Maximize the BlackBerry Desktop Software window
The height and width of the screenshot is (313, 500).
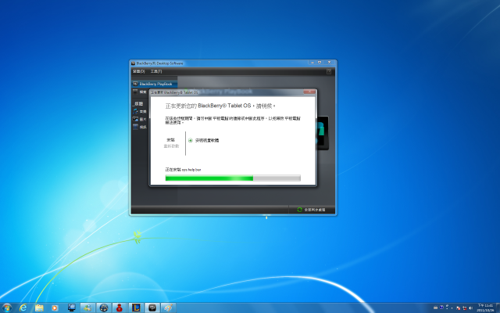[x=320, y=63]
